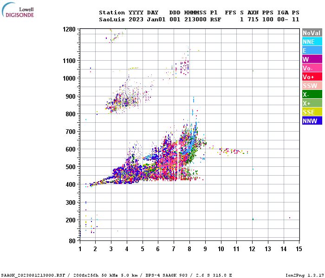Select the SSE yellow legend swatch
This screenshot has width=325, height=278.
pos(312,112)
